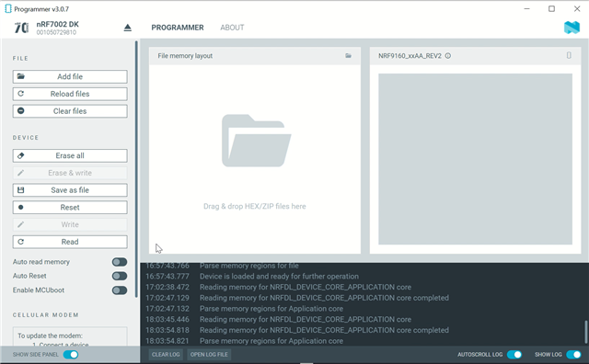Click the device serial number 001050729810

tap(56, 32)
